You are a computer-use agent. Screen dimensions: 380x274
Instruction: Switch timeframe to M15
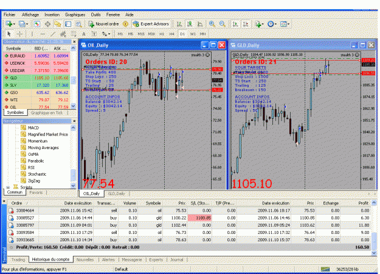click(x=141, y=34)
